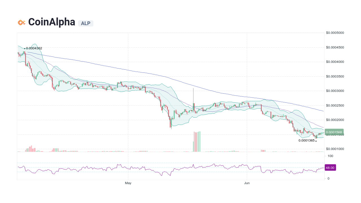Screen dimensions: 361x203
Task: Select the May axis label
Action: point(128,183)
